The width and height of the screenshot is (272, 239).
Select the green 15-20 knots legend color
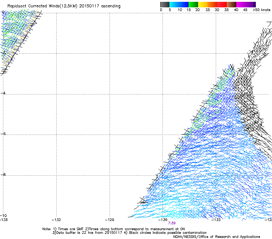193,4
